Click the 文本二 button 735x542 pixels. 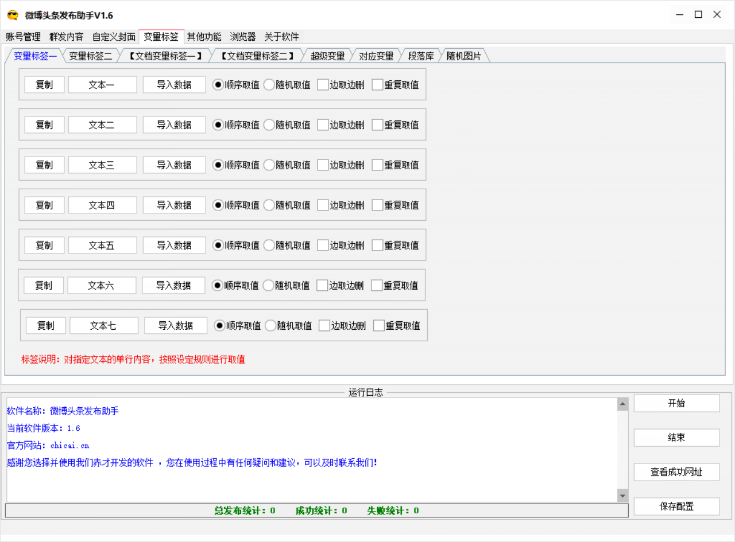102,124
